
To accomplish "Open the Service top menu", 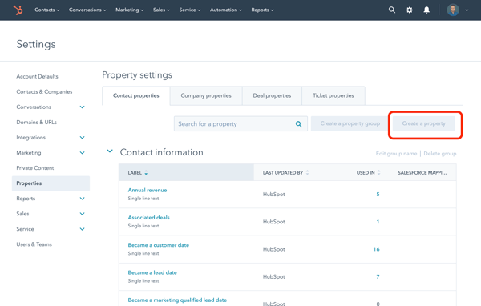I will (190, 10).
